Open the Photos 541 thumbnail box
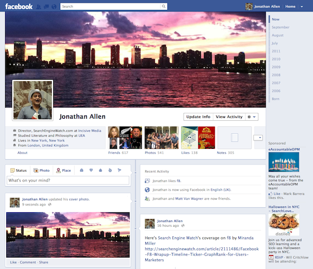313x269 pixels. [x=162, y=137]
